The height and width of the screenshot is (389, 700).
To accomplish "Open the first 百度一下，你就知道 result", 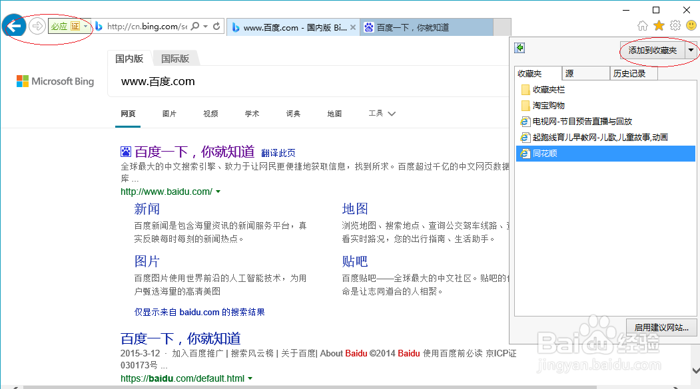I will coord(194,152).
